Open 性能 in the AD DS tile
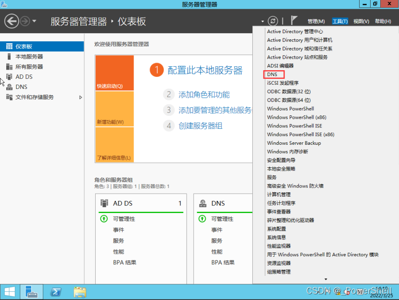Viewport: 399px width, 300px height. coord(119,251)
